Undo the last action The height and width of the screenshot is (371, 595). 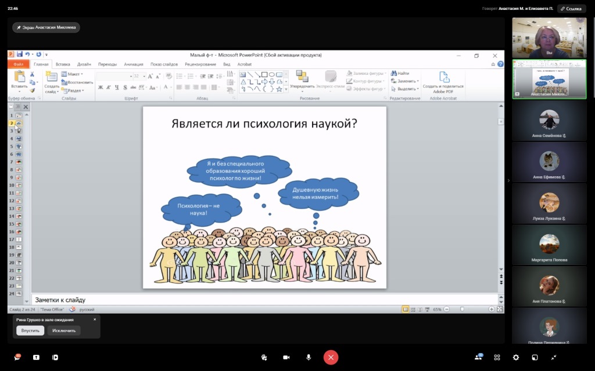pyautogui.click(x=27, y=54)
